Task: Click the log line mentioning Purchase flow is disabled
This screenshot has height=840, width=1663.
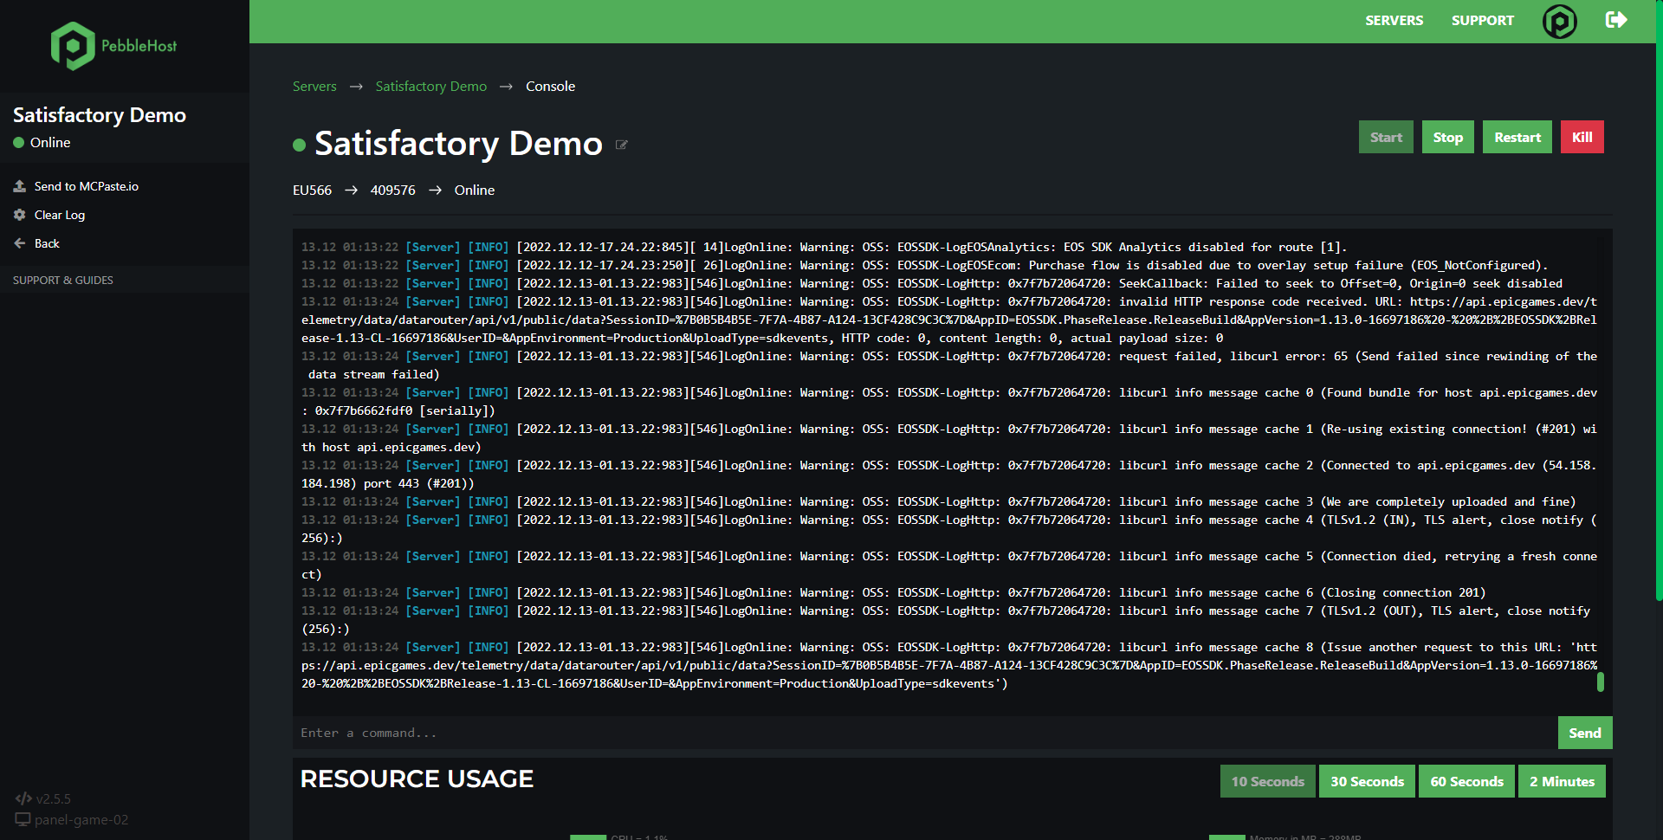Action: (924, 265)
